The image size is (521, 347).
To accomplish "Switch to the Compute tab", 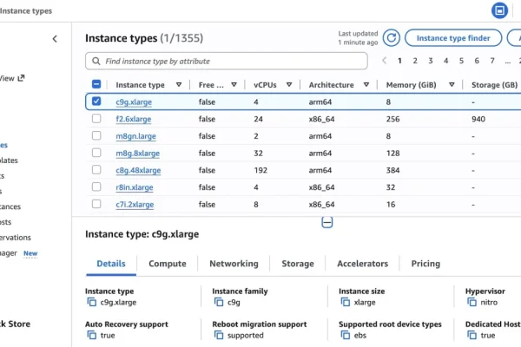I will pyautogui.click(x=167, y=264).
